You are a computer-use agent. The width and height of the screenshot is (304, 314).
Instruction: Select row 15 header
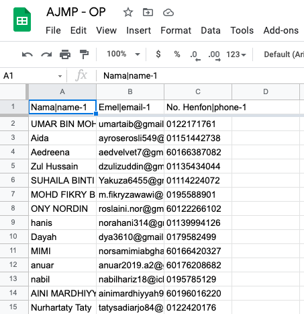click(x=14, y=307)
